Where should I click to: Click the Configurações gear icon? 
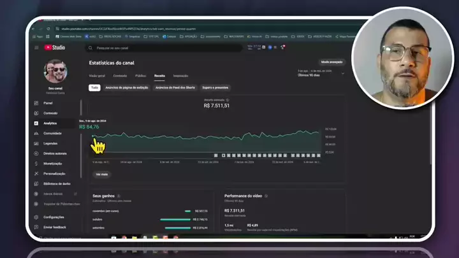pos(37,217)
